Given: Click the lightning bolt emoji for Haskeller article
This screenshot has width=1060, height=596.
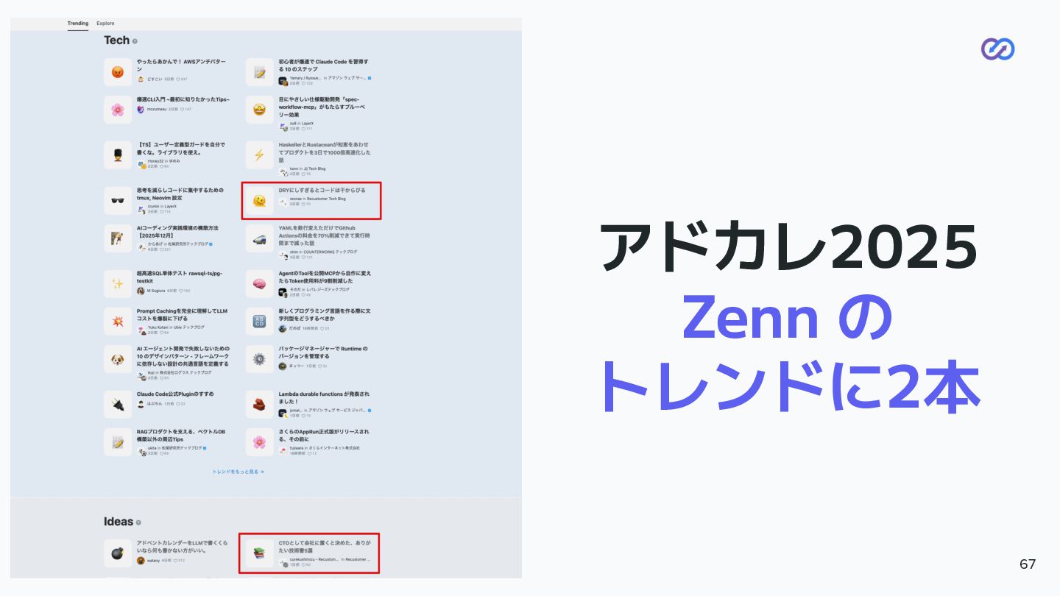Looking at the screenshot, I should (x=259, y=155).
